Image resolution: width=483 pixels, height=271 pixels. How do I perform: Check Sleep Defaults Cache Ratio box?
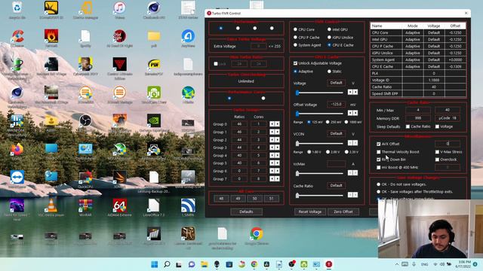pyautogui.click(x=408, y=126)
